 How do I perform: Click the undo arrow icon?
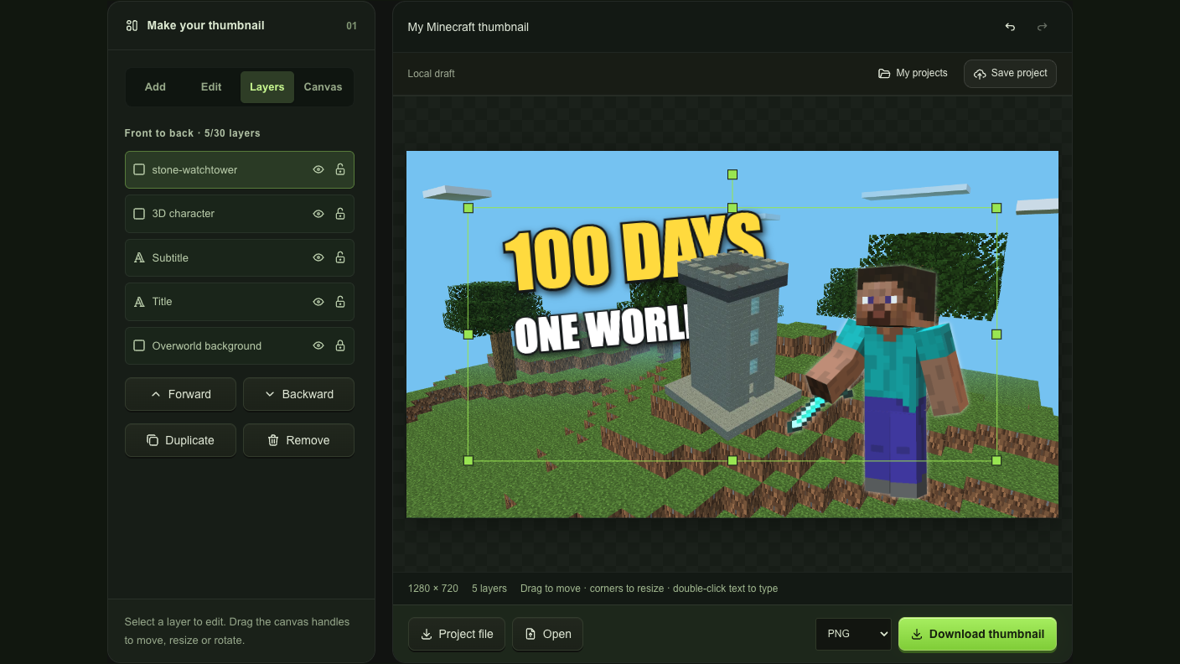[x=1010, y=27]
